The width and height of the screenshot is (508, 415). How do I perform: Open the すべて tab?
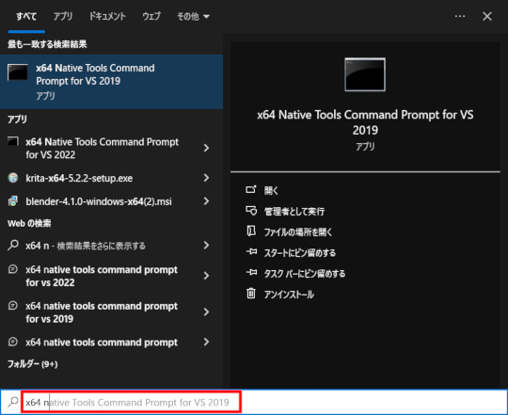(x=26, y=16)
